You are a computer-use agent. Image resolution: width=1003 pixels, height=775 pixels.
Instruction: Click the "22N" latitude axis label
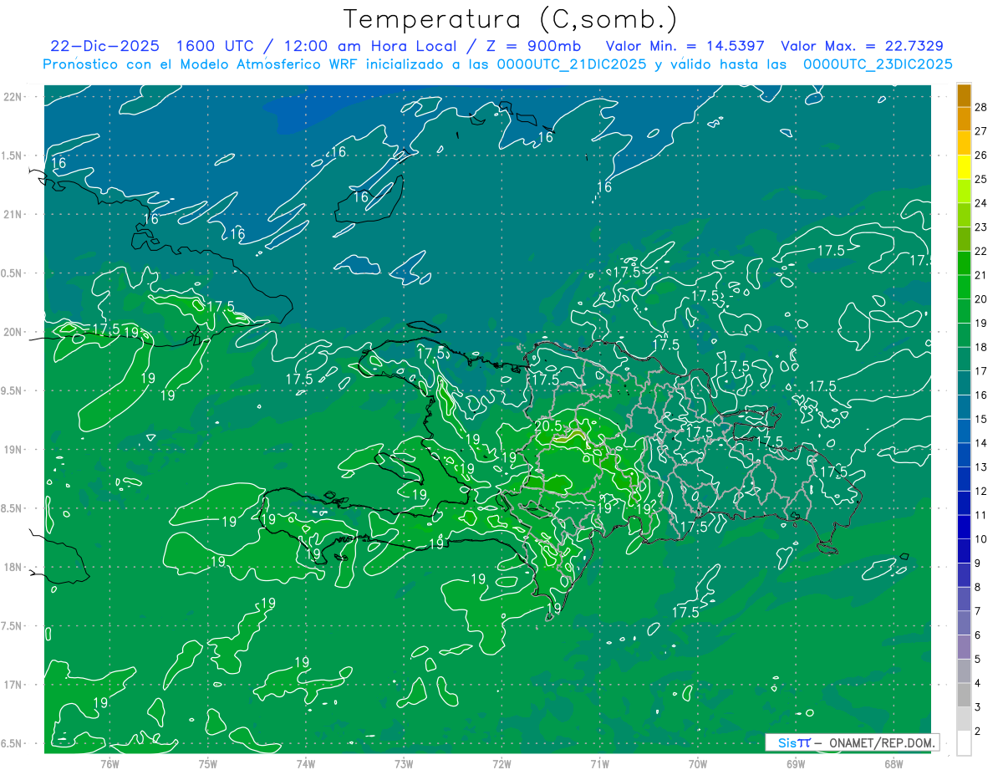point(12,97)
